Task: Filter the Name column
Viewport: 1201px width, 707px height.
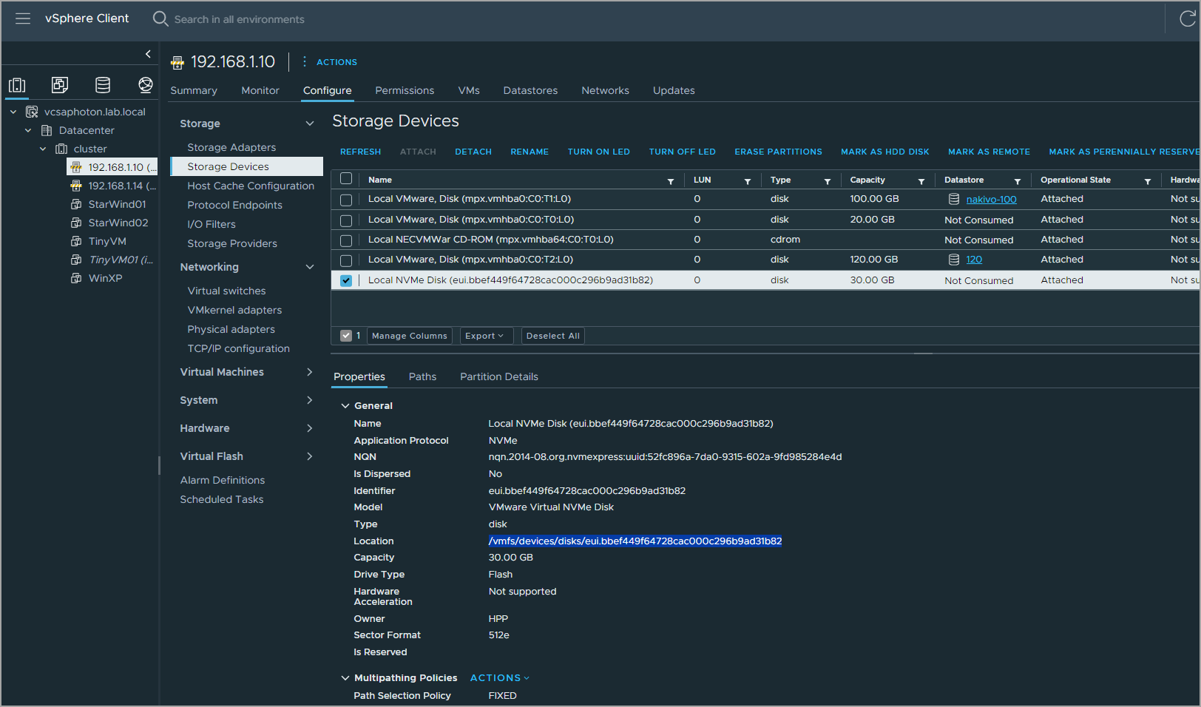Action: [x=671, y=181]
